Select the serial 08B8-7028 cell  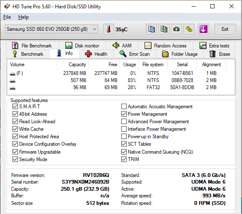(x=182, y=80)
